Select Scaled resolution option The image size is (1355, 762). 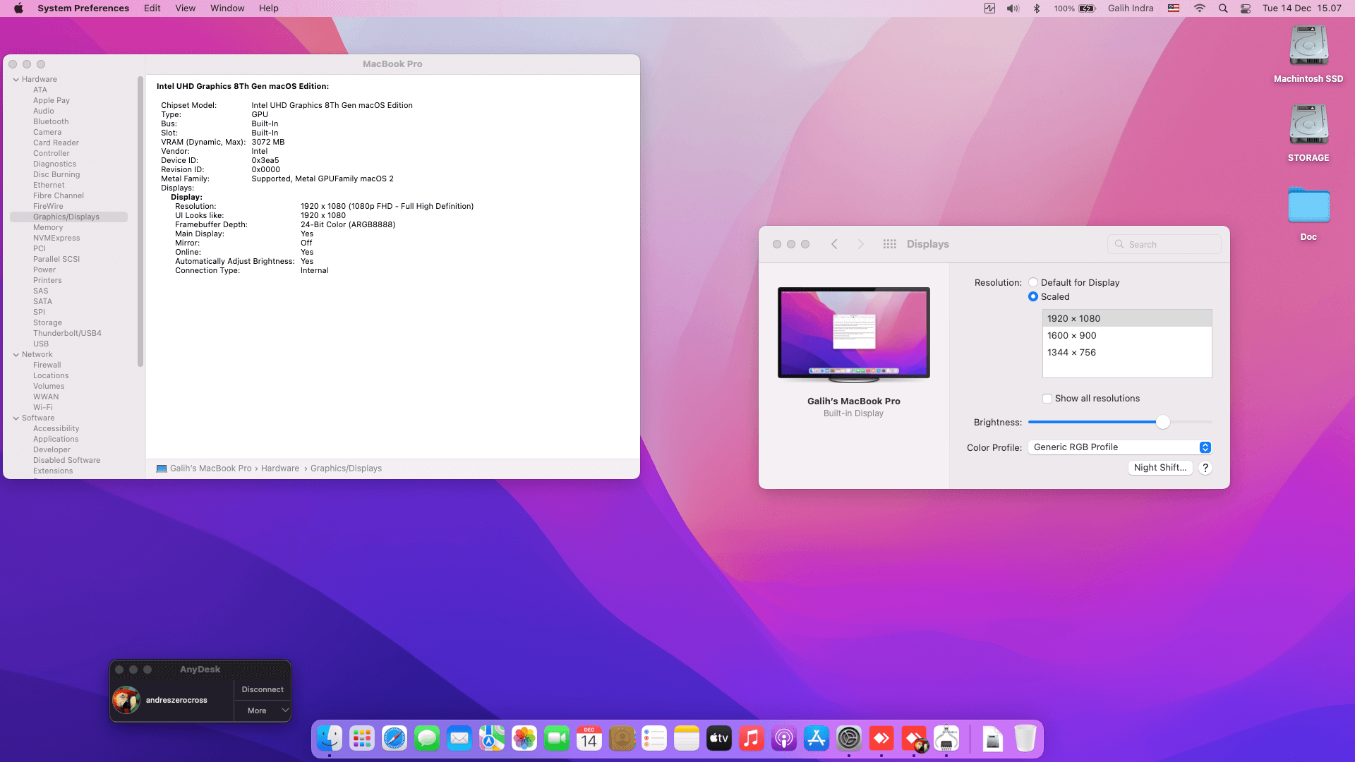tap(1033, 296)
